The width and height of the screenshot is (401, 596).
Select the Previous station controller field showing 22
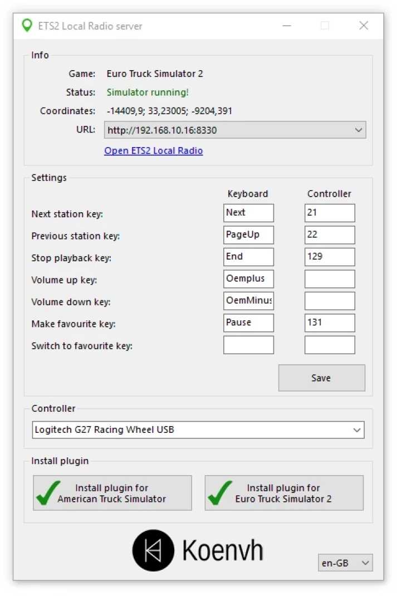(x=329, y=235)
